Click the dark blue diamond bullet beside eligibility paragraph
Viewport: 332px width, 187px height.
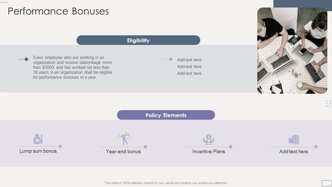(26, 59)
